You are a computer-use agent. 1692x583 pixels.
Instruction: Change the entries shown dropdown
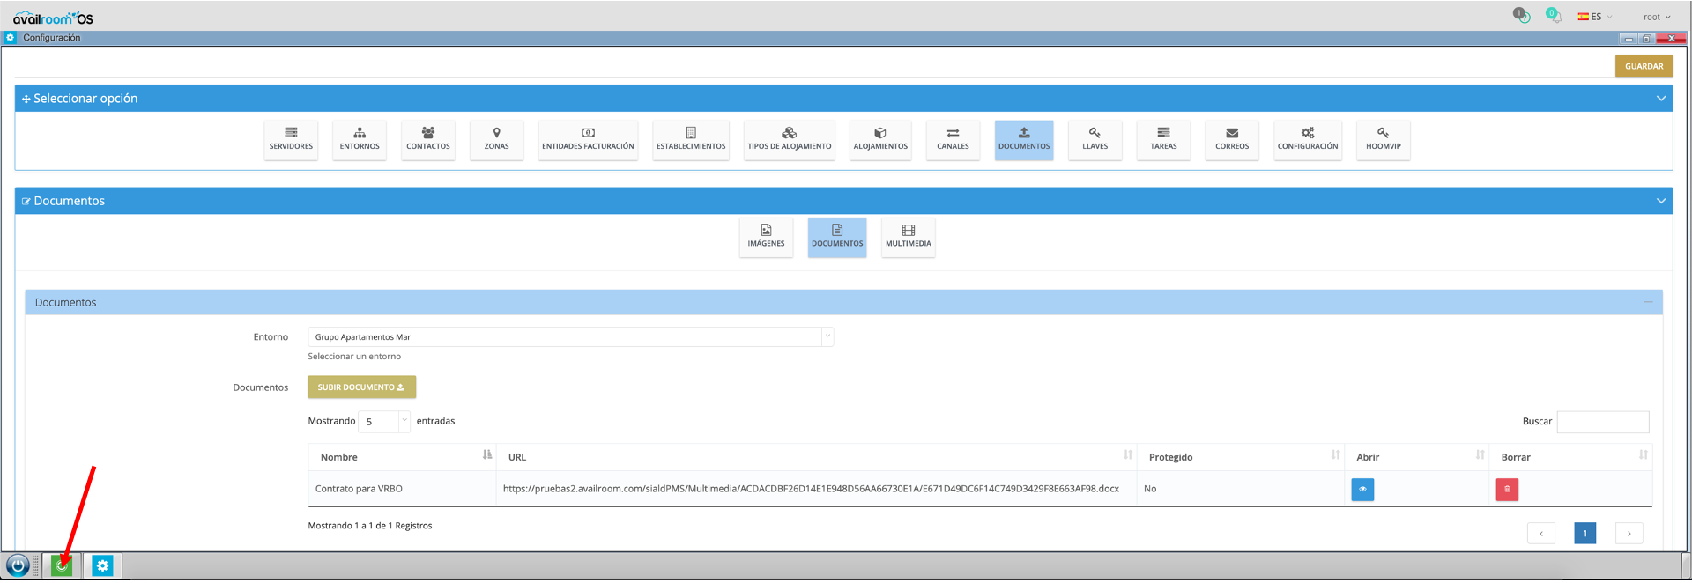point(383,422)
